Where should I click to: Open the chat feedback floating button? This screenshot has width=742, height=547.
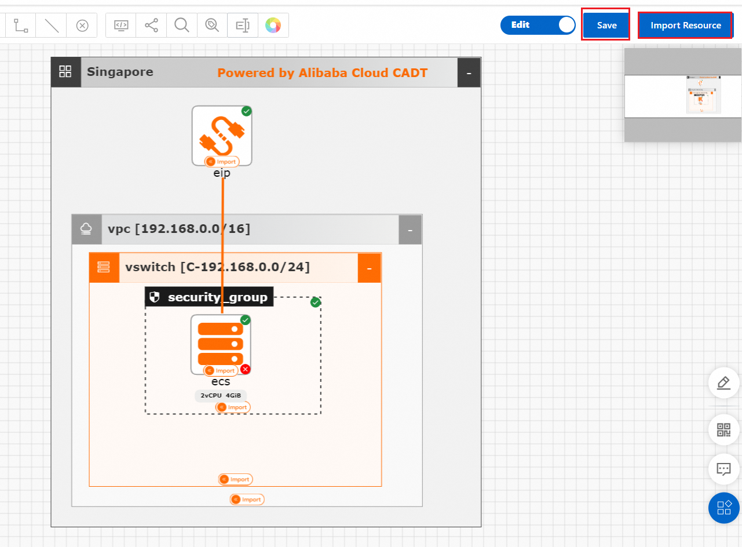(x=723, y=469)
